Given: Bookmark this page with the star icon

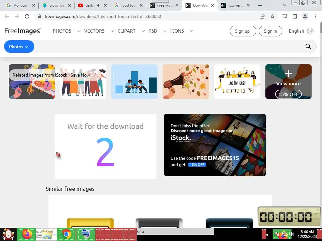Looking at the screenshot, I should [272, 16].
